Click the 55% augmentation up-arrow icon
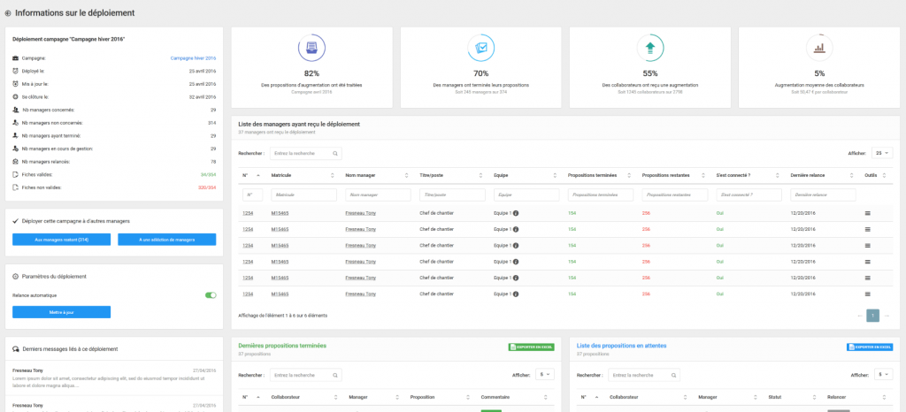 click(x=650, y=49)
